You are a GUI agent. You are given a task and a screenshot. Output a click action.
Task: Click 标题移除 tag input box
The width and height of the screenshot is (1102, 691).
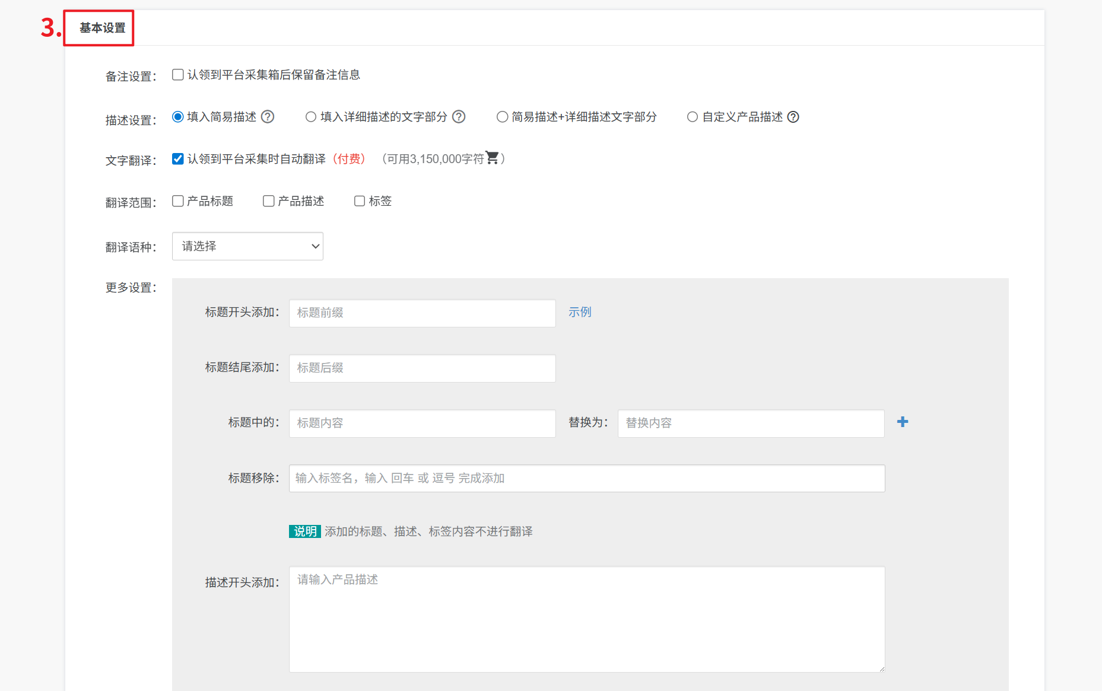click(x=586, y=479)
